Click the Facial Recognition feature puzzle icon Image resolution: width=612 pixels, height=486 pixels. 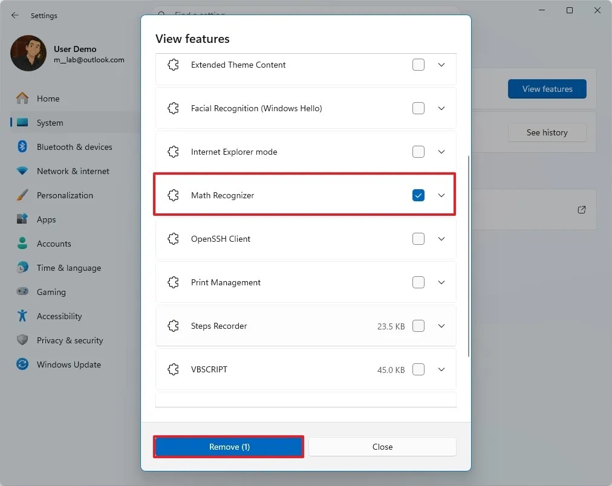point(174,108)
